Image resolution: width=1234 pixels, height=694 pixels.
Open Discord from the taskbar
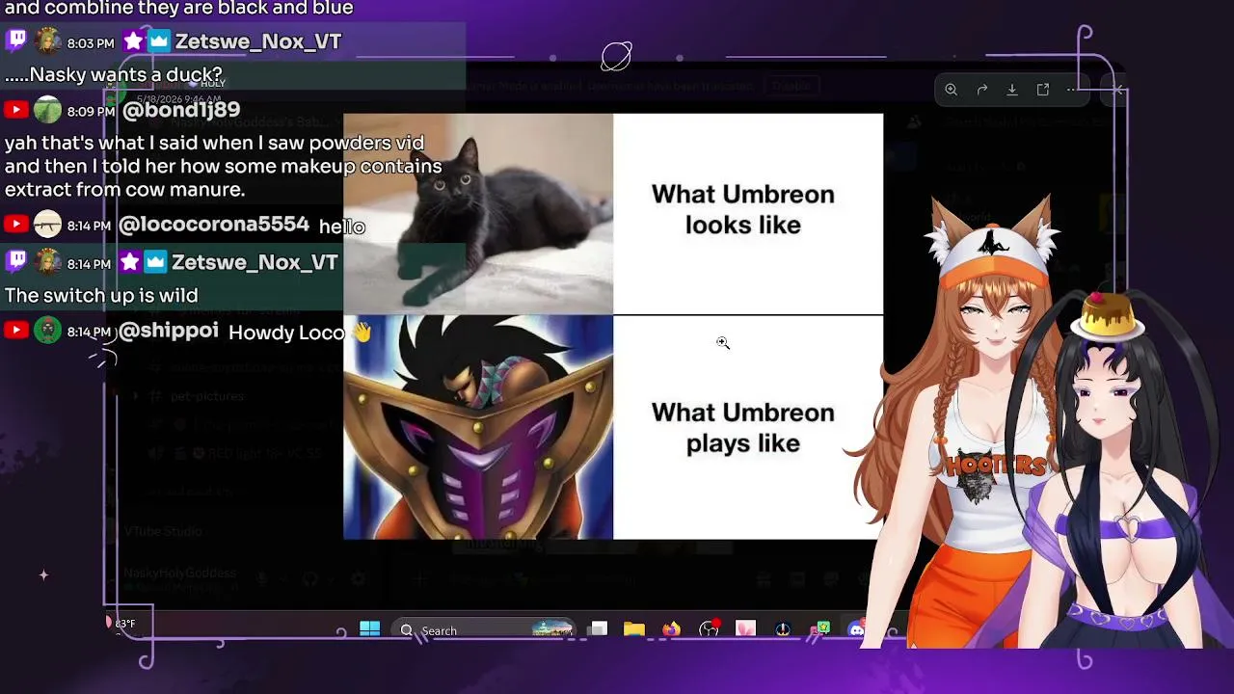856,629
